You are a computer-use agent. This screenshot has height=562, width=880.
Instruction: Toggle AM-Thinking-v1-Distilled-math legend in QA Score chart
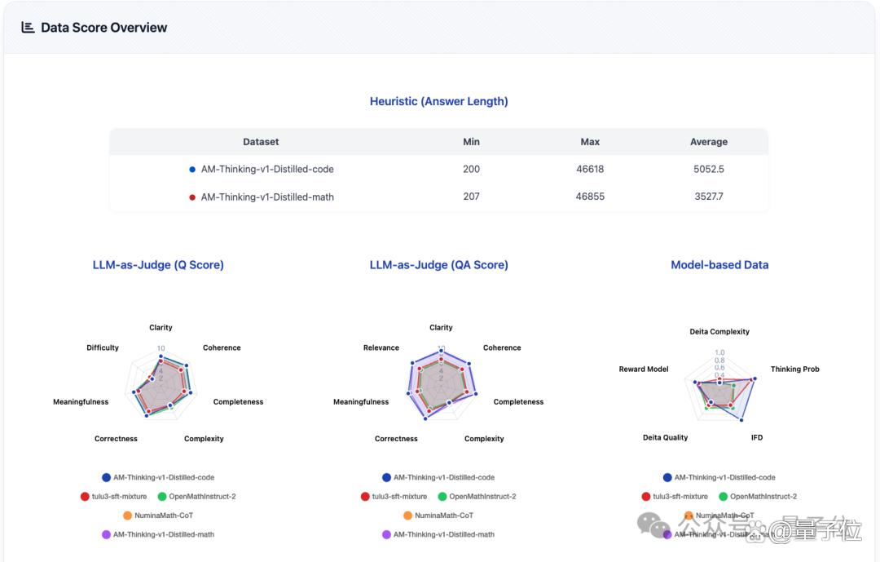pyautogui.click(x=438, y=535)
